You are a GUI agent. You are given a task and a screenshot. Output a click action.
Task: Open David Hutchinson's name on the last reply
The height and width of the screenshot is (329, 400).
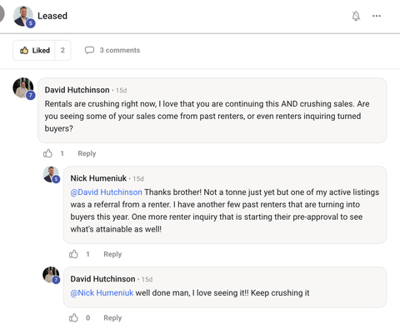102,279
